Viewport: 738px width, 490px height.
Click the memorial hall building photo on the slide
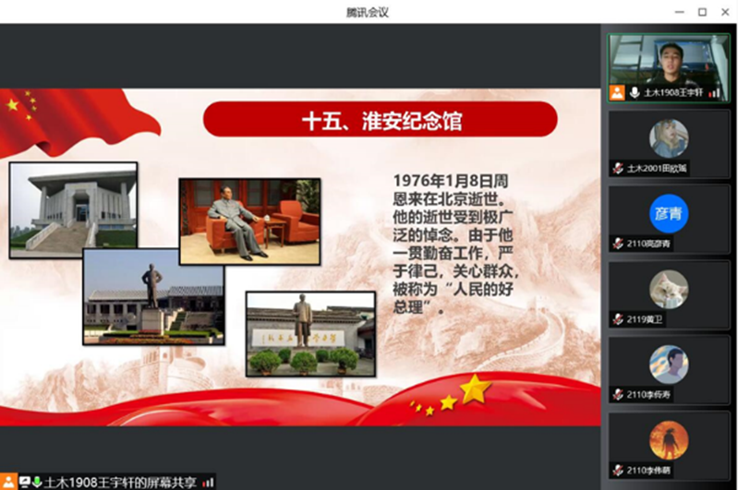click(x=73, y=209)
